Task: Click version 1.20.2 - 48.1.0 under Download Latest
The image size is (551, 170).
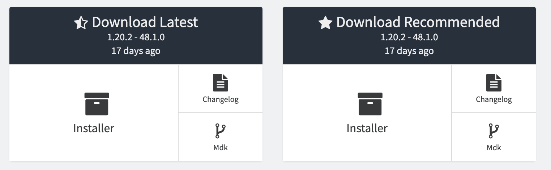Action: point(136,37)
